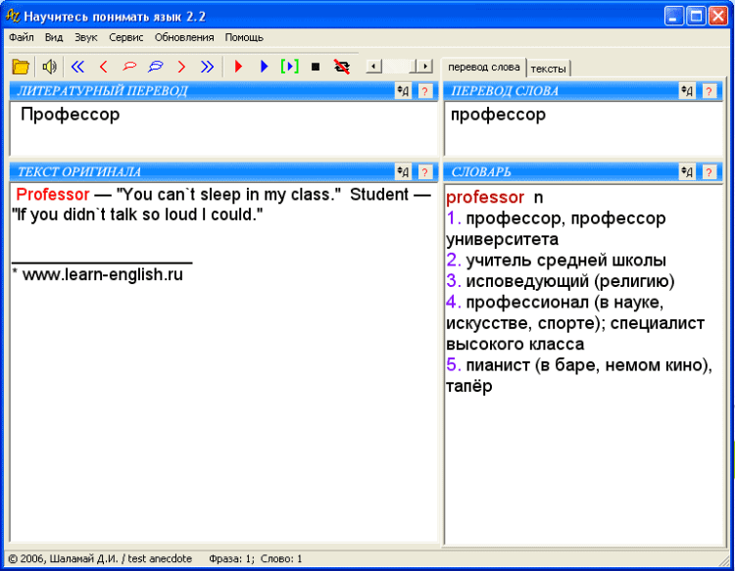Click the word Professor in original text
Screen dimensions: 735x571
(53, 195)
